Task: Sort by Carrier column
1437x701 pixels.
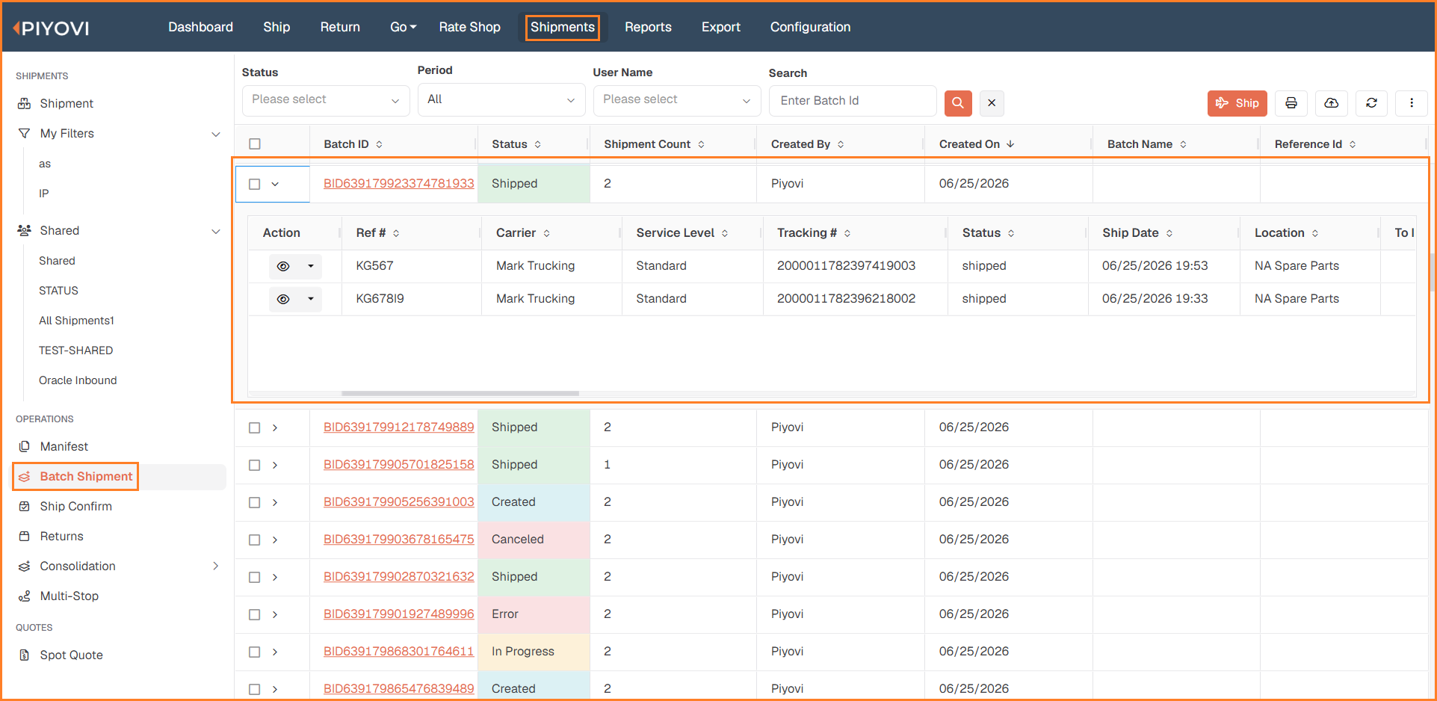Action: pos(547,233)
